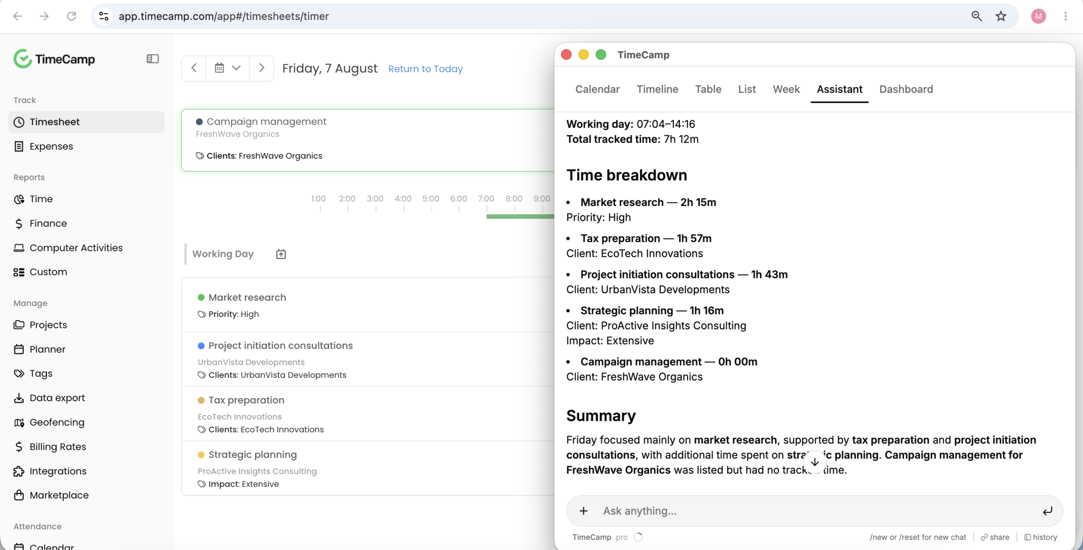
Task: Click the site settings icon in address bar
Action: (104, 16)
